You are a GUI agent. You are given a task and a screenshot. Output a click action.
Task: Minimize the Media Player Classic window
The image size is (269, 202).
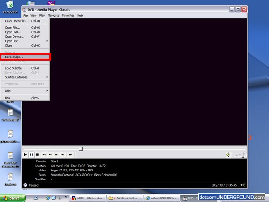click(232, 9)
